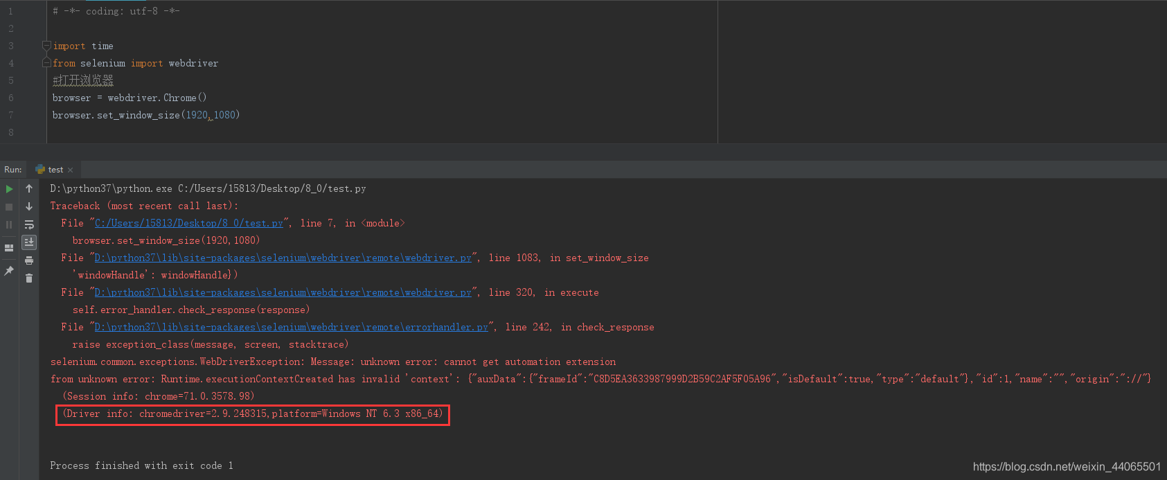Click 'line 1083, in set_window_size' text
Viewport: 1167px width, 480px height.
pos(569,258)
